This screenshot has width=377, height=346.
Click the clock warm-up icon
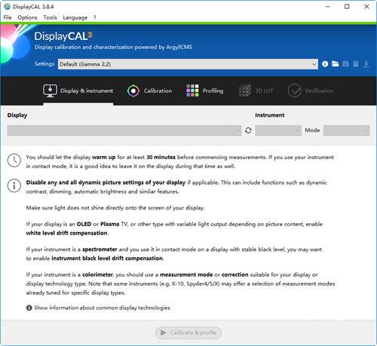pos(14,161)
